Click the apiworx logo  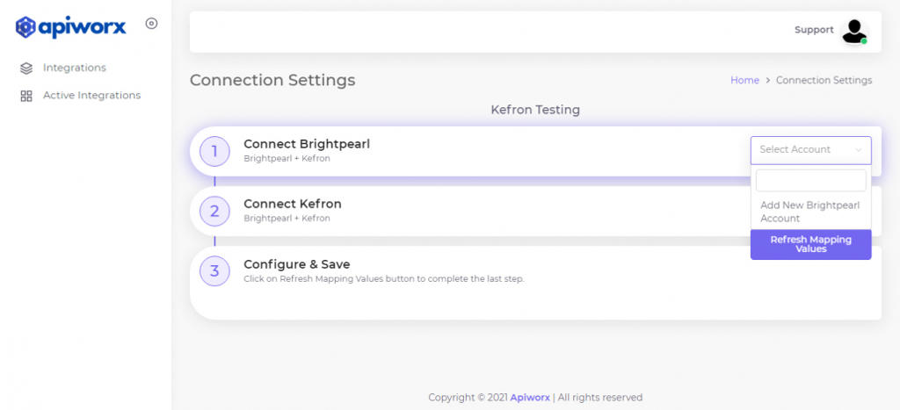[x=70, y=27]
